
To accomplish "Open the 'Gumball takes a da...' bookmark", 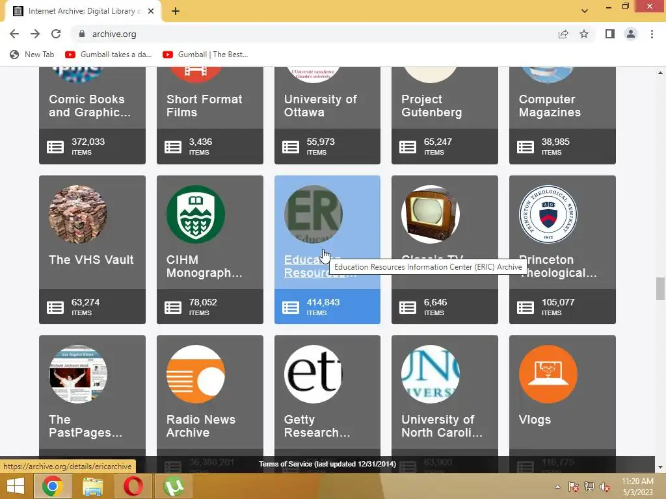I will click(x=109, y=55).
